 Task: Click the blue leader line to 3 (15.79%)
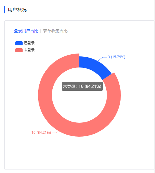[102, 59]
